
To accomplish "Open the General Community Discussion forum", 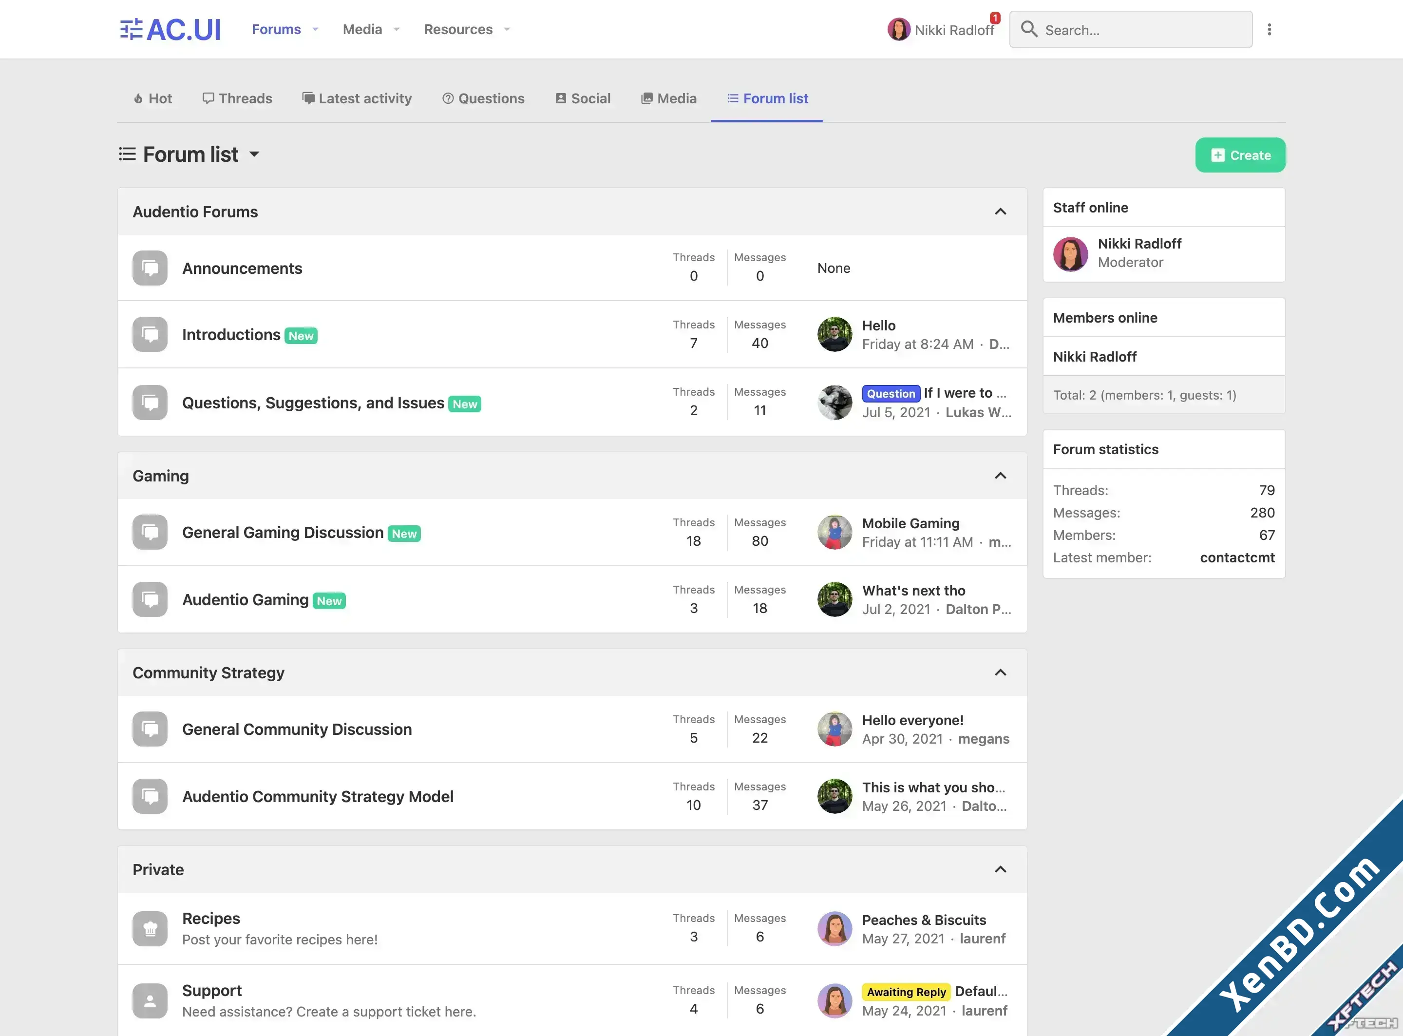I will (x=297, y=729).
